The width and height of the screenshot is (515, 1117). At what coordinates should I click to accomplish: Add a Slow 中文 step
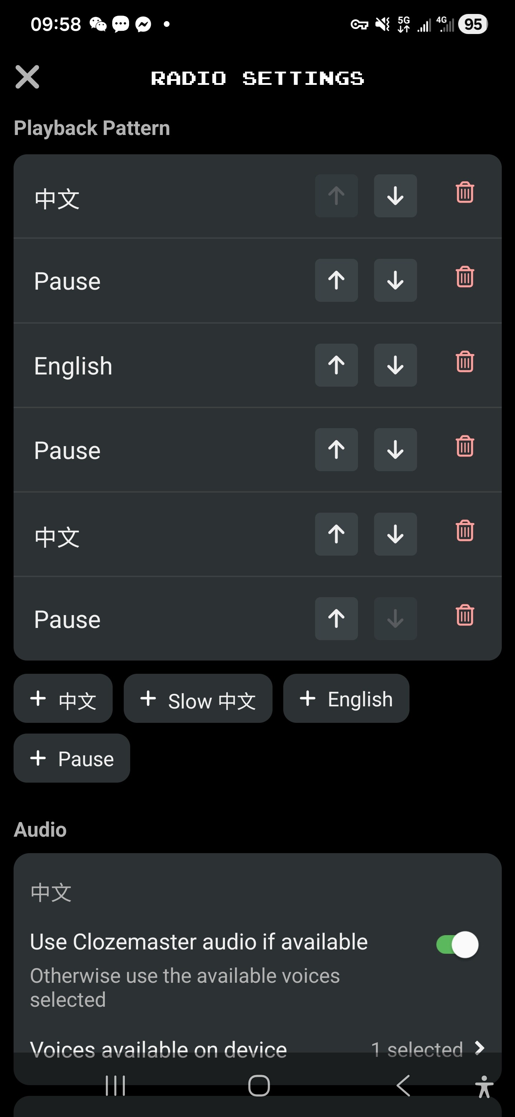pyautogui.click(x=198, y=698)
